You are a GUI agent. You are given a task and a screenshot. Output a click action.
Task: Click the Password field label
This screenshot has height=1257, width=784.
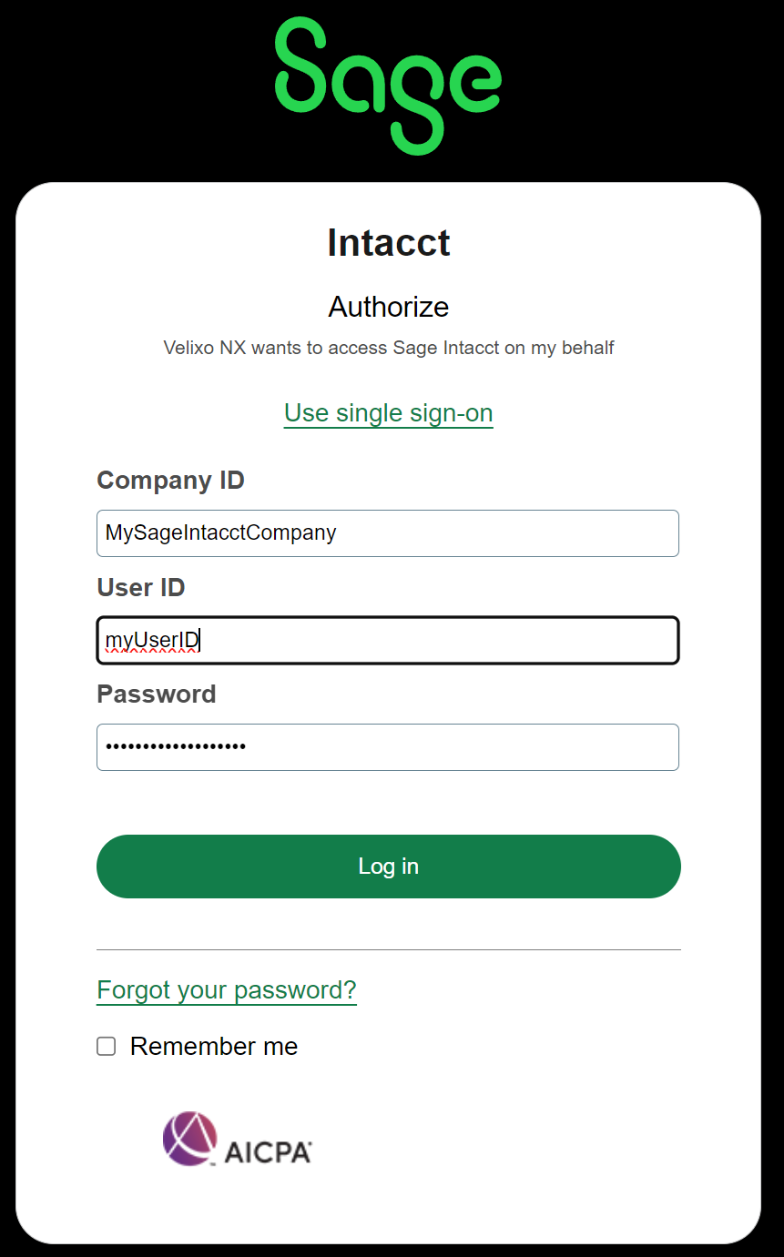157,694
